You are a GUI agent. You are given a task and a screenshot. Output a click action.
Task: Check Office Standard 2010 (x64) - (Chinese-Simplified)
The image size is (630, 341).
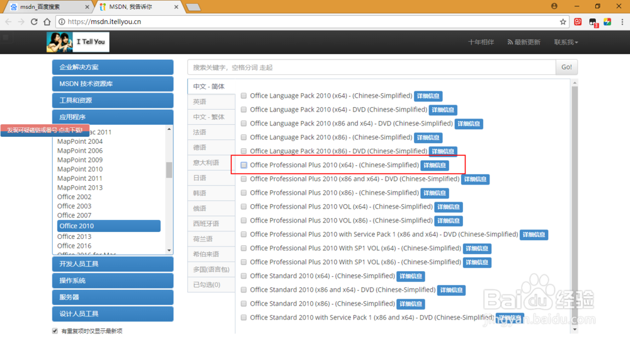tap(243, 276)
